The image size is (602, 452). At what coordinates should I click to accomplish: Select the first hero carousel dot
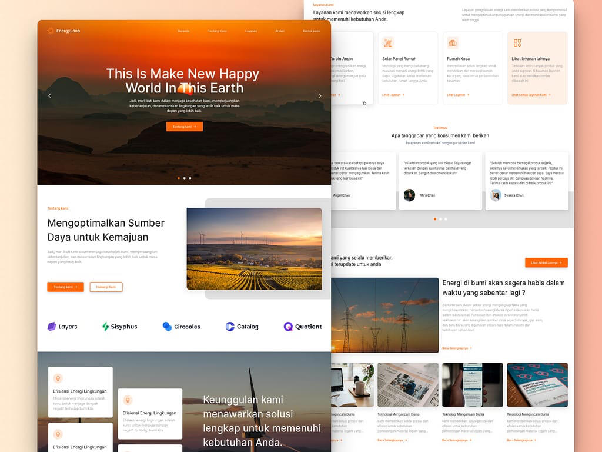178,178
